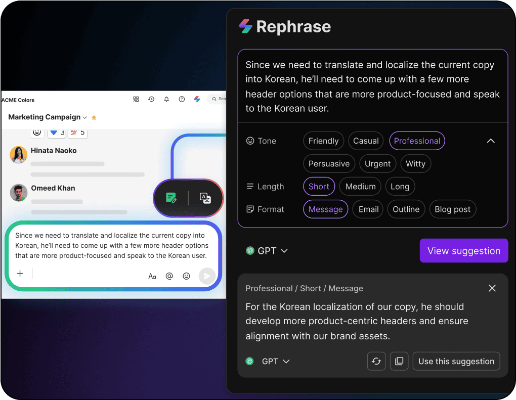Click the help question mark icon
516x400 pixels.
coord(182,99)
